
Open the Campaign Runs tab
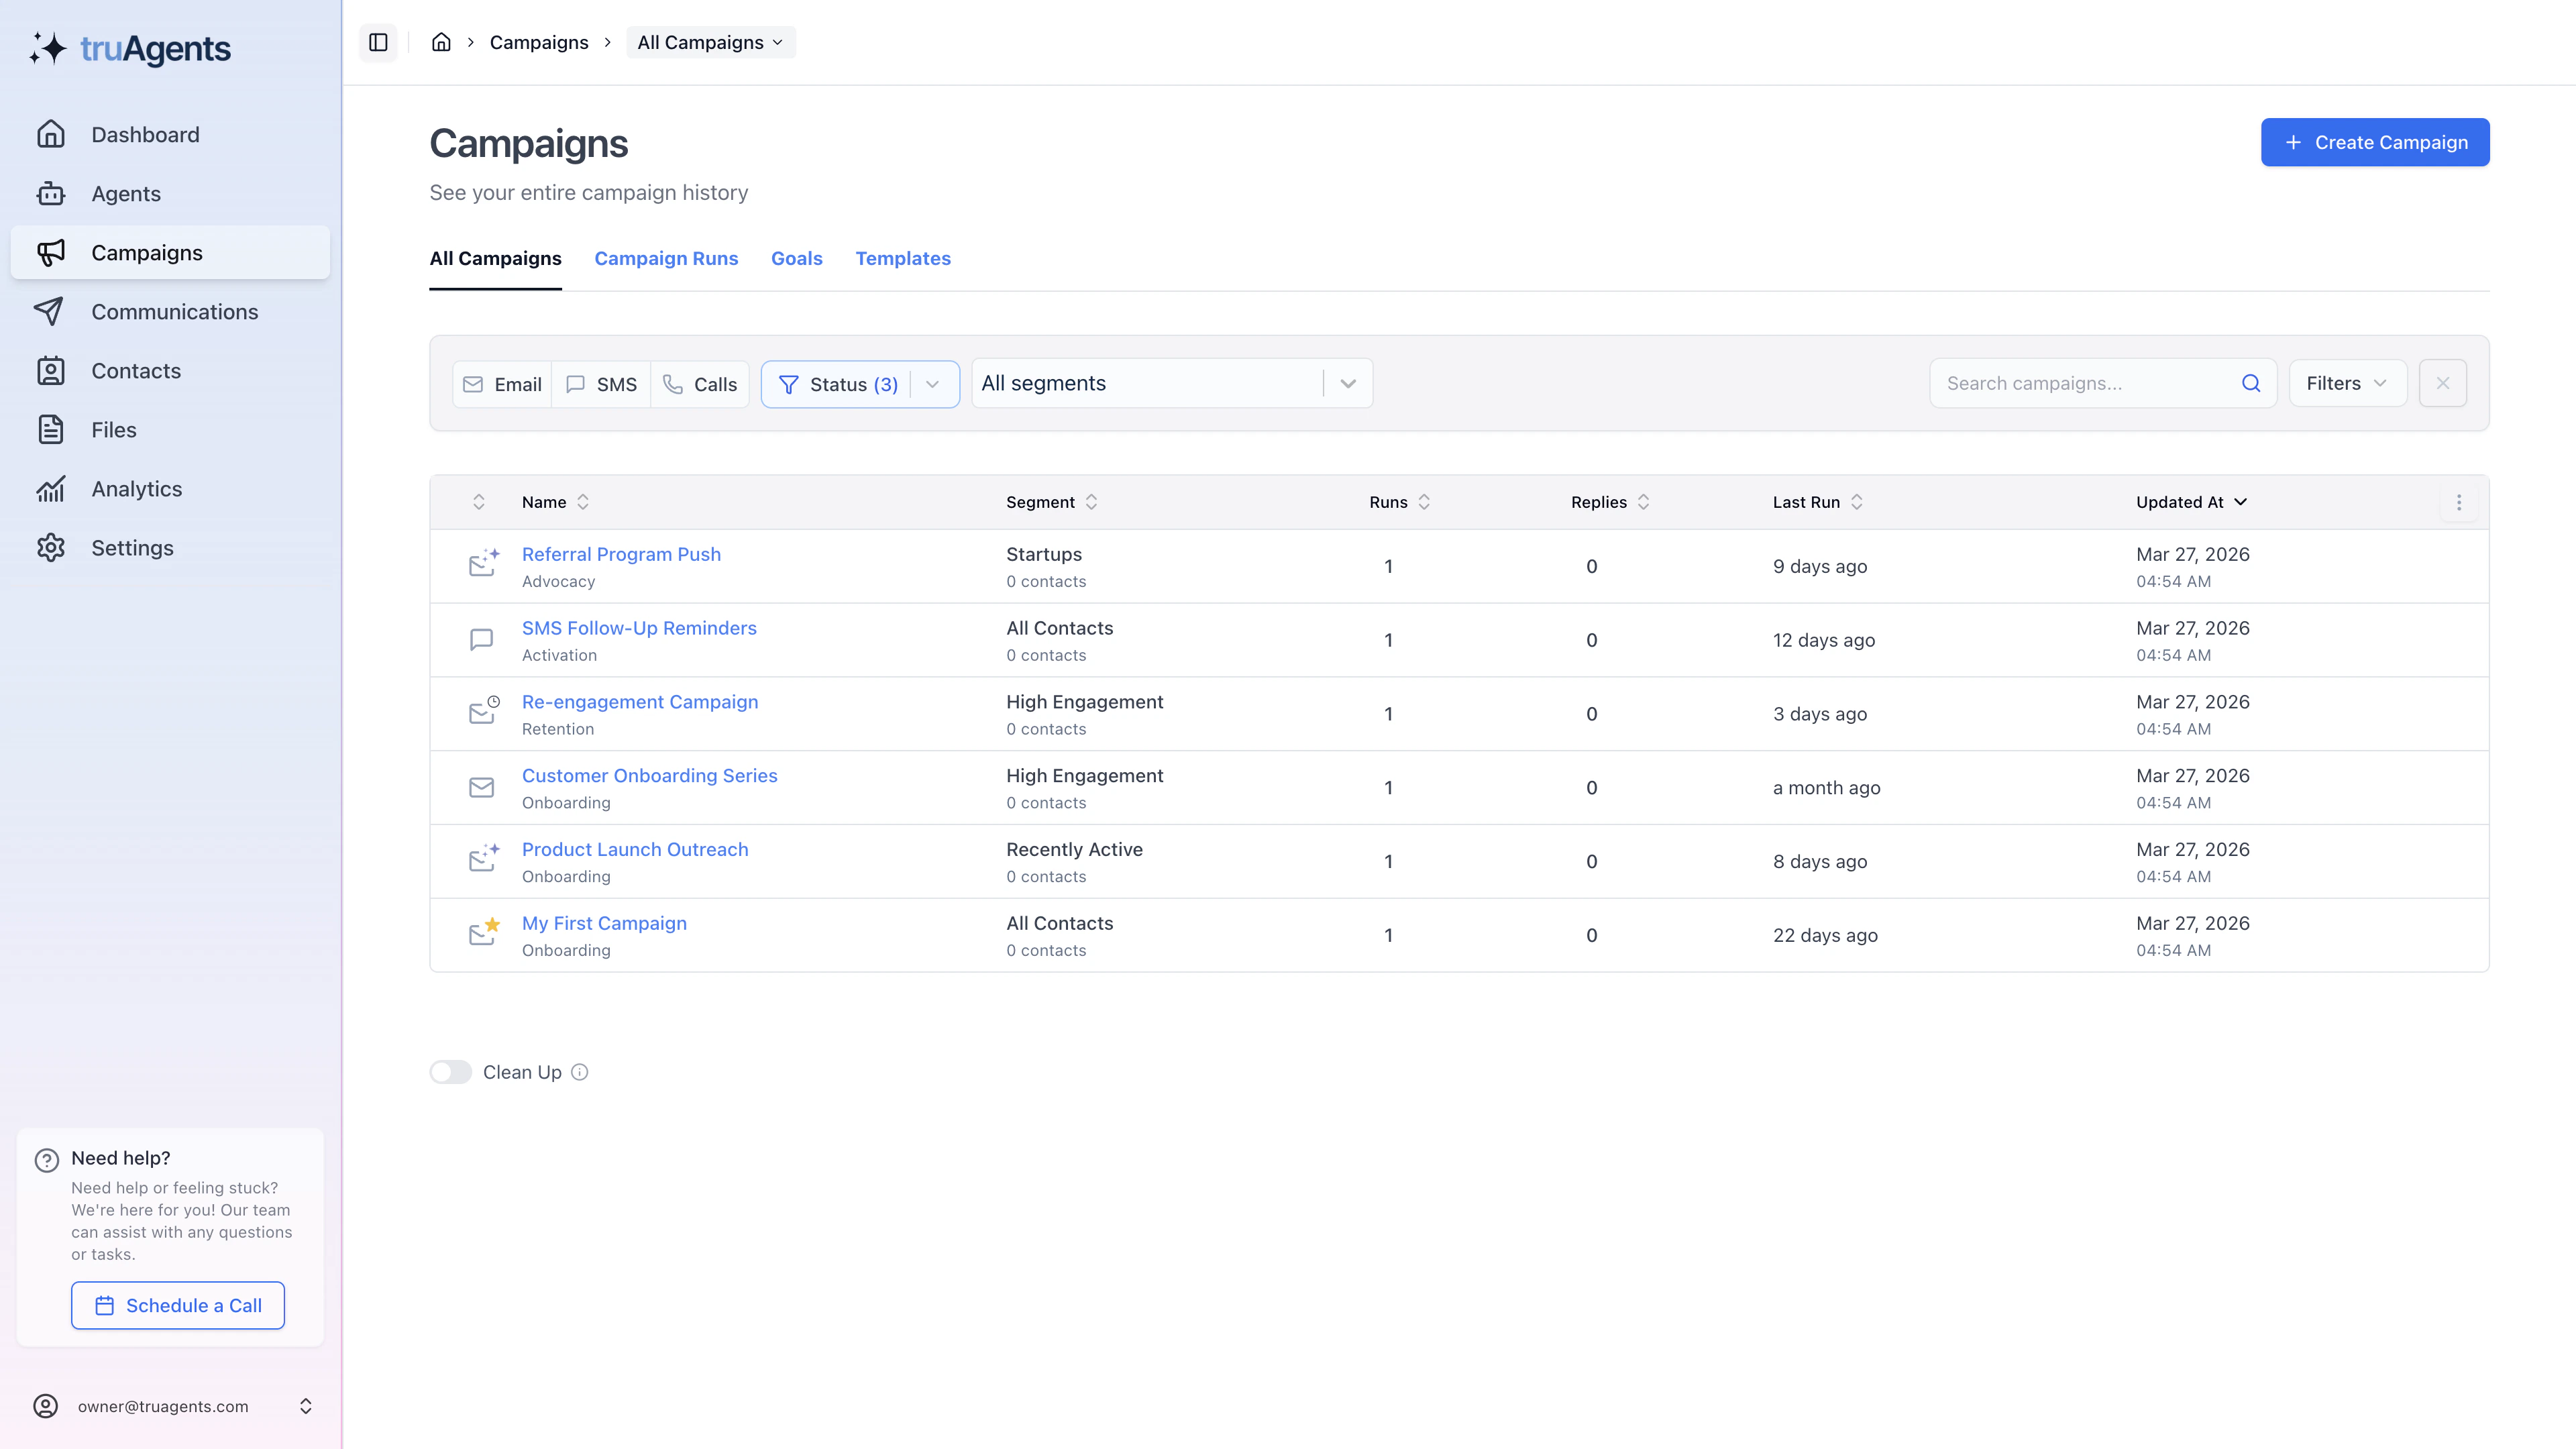coord(666,258)
